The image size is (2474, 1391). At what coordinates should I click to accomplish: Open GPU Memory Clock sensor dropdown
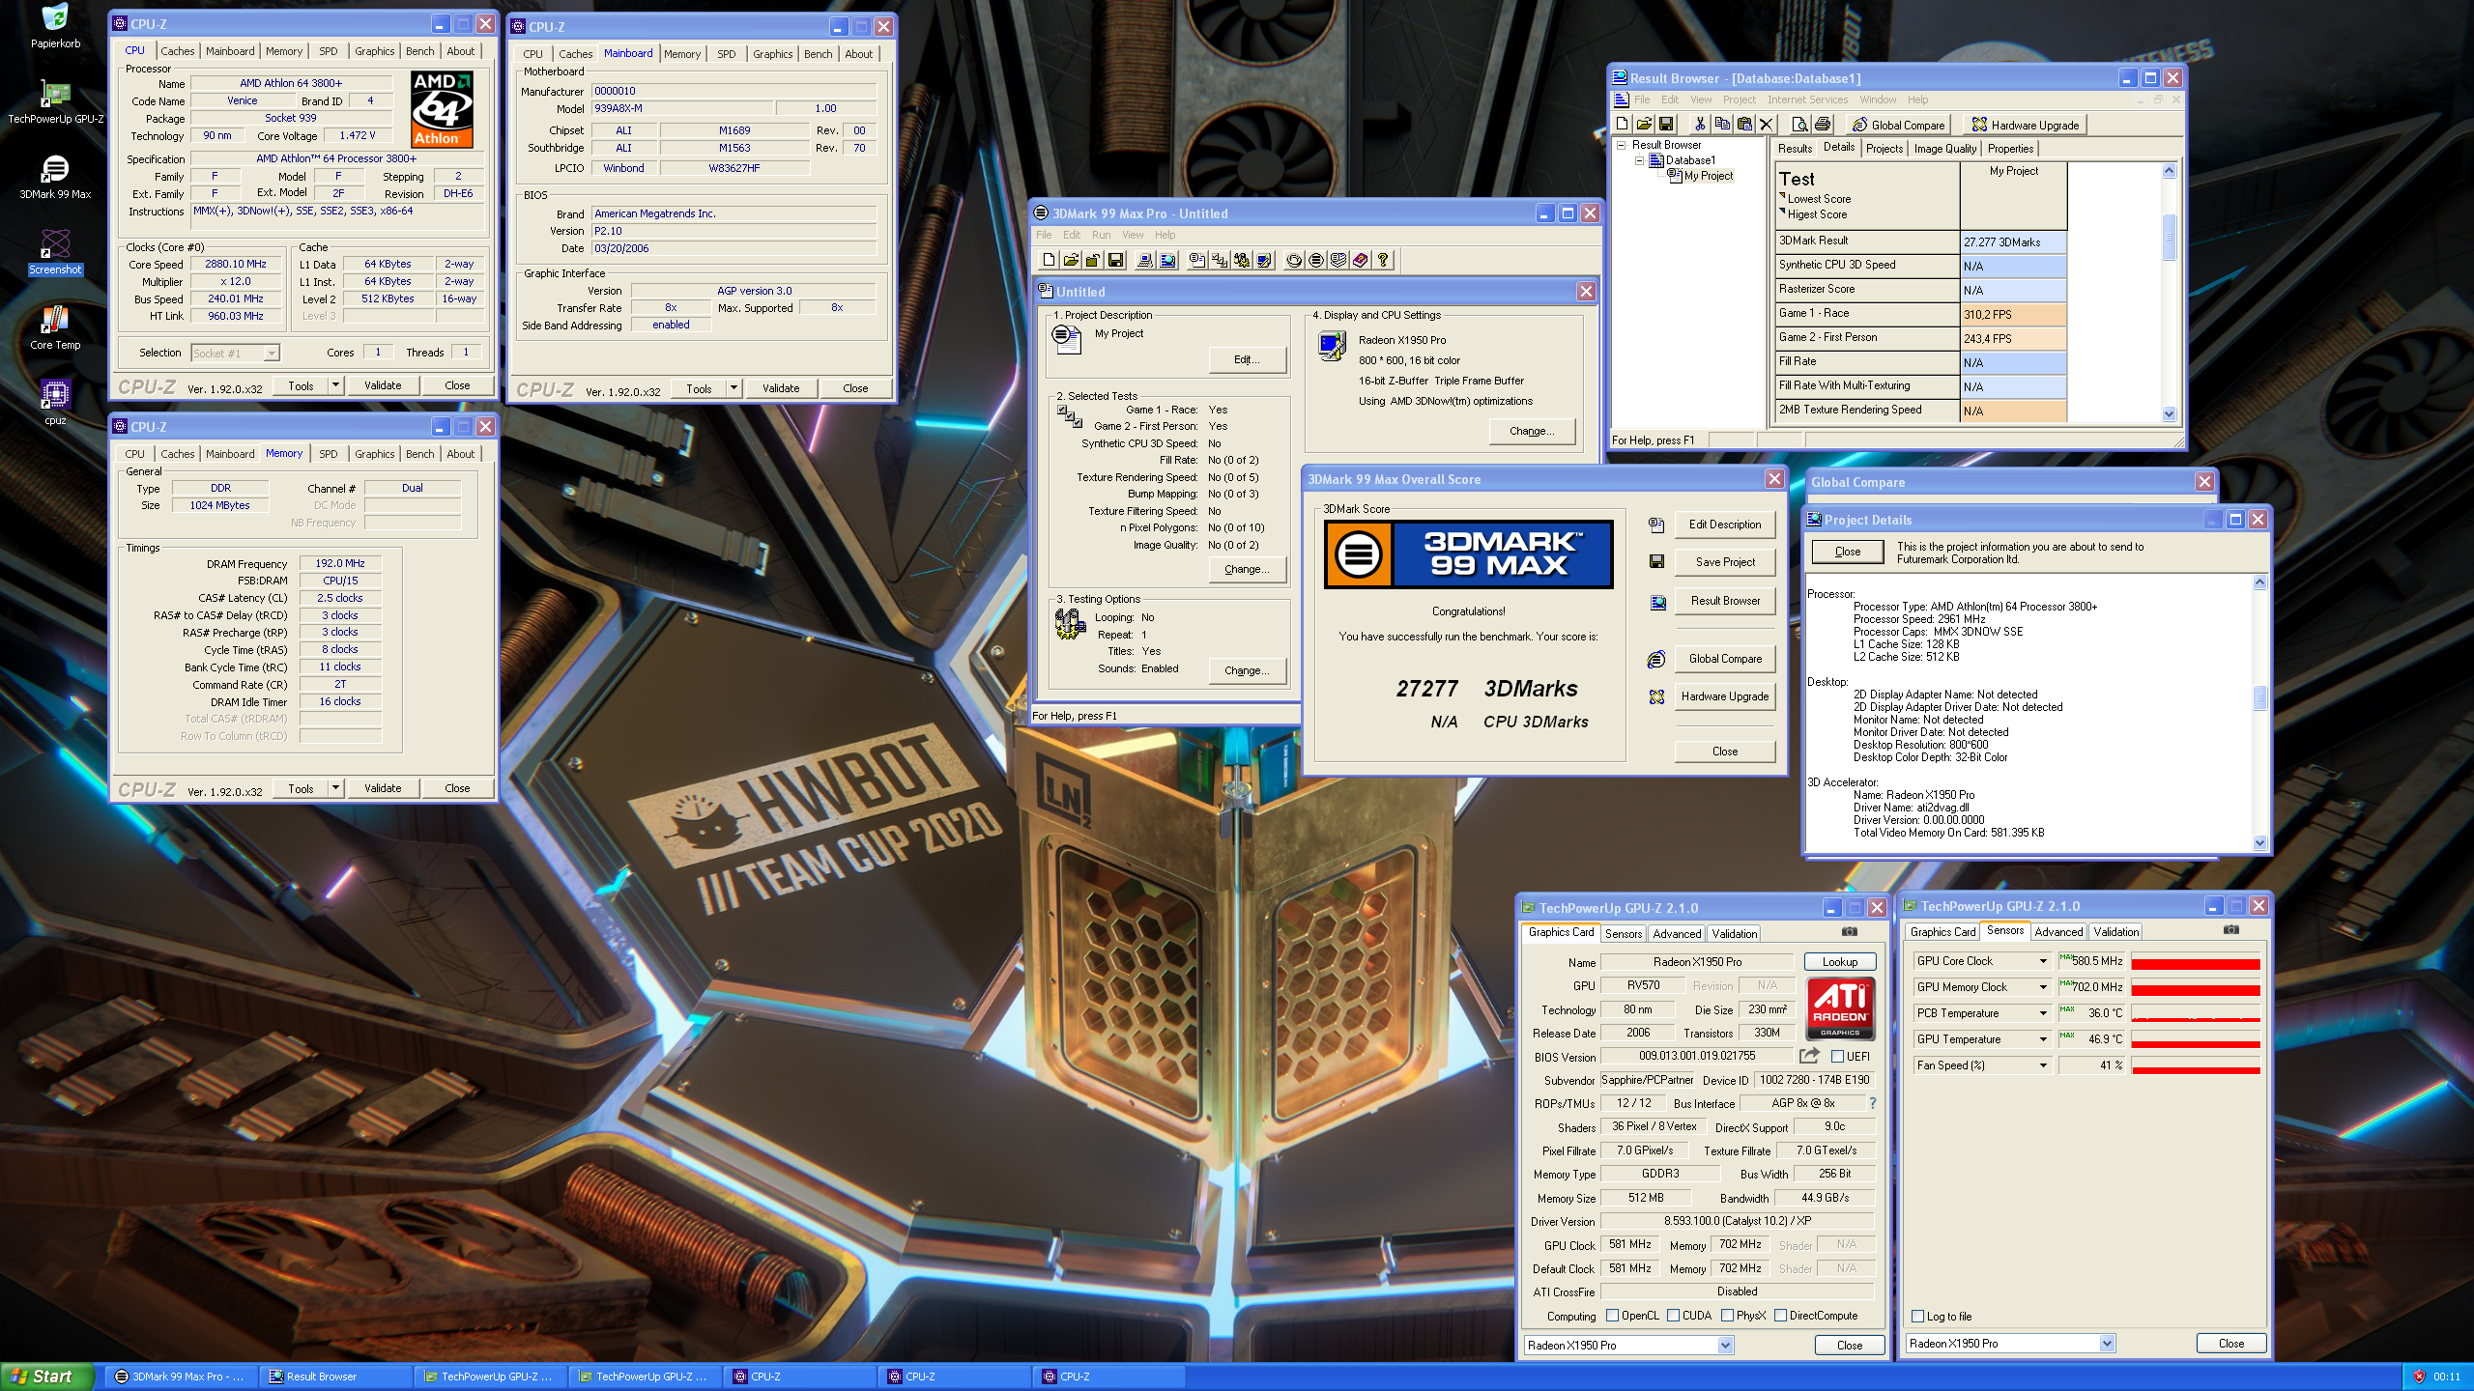point(2043,987)
